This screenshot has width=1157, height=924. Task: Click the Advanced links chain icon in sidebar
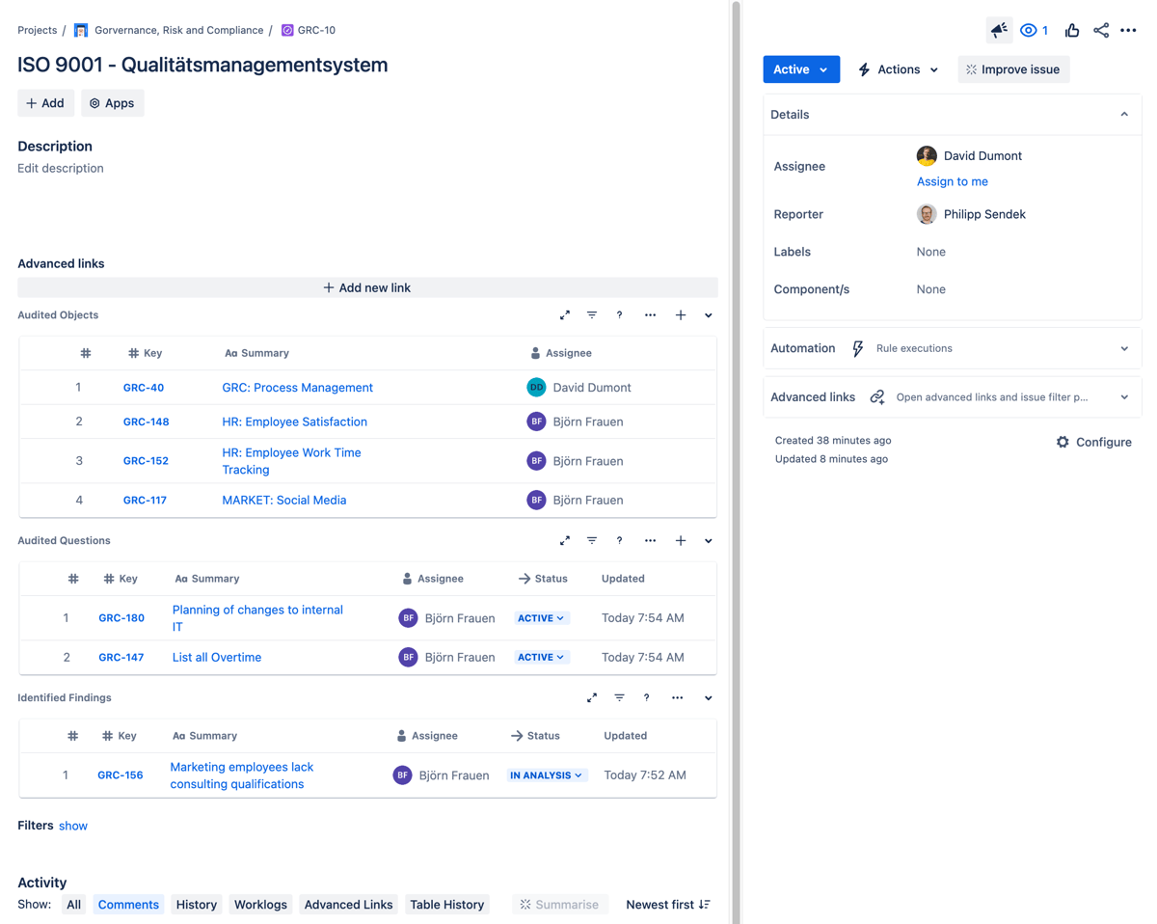877,397
